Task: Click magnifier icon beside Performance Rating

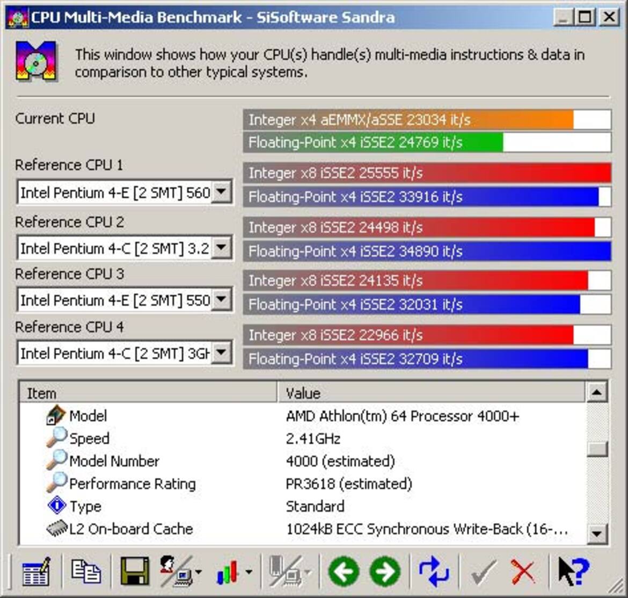Action: 56,482
